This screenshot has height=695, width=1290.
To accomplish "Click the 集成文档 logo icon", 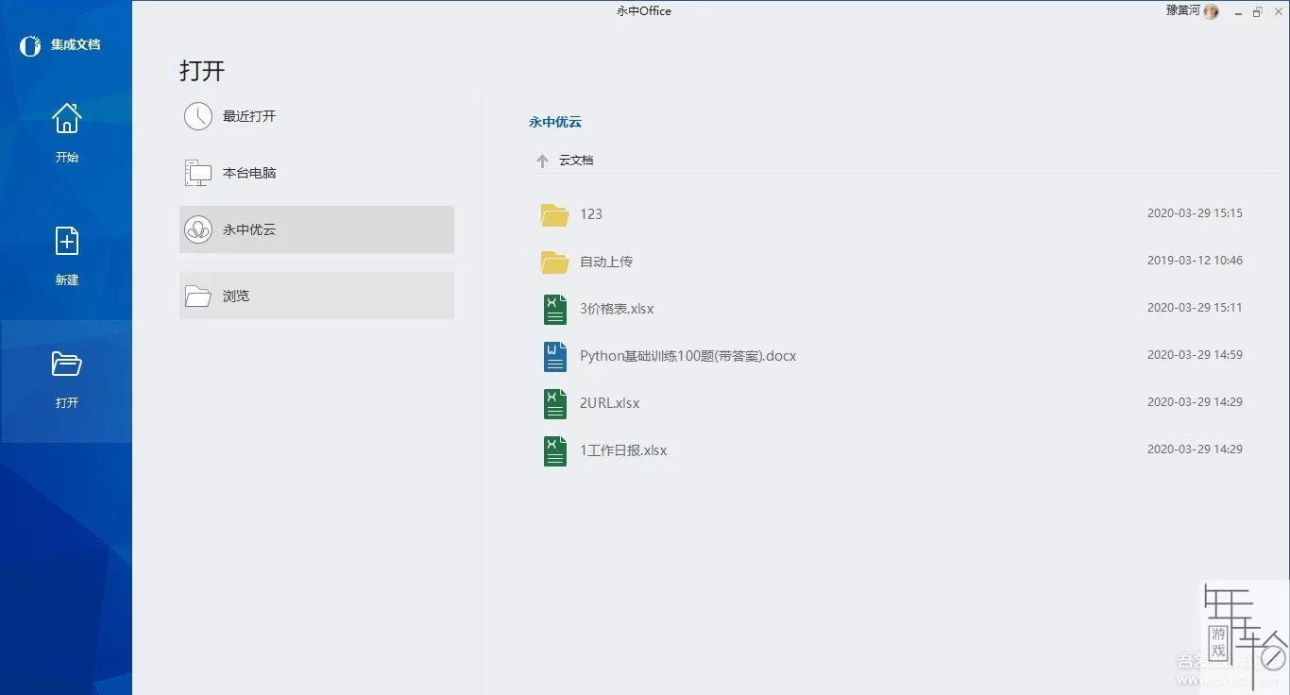I will [30, 44].
